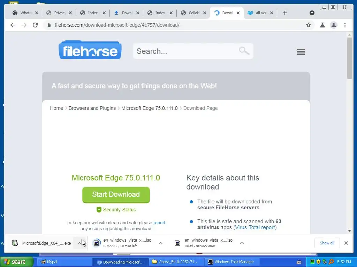
Task: Click the failed en_windows_vista iso item
Action: tap(204, 243)
